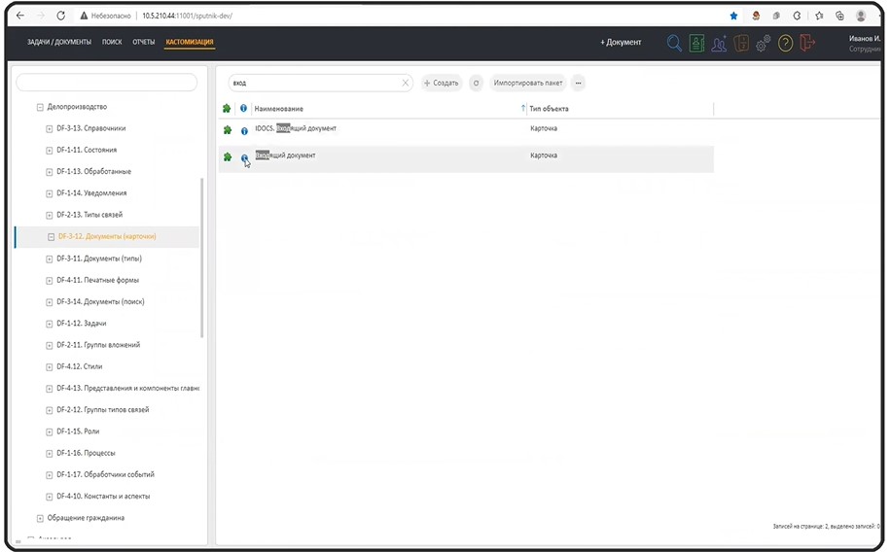891x552 pixels.
Task: Open the green address book icon
Action: (696, 43)
